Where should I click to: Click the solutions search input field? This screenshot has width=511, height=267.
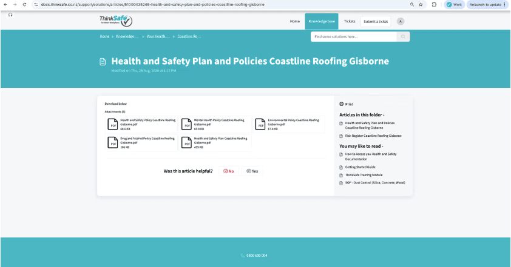point(353,37)
